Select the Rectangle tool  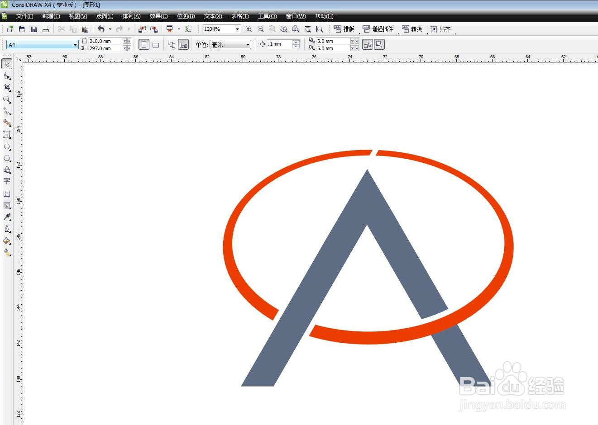pyautogui.click(x=7, y=134)
